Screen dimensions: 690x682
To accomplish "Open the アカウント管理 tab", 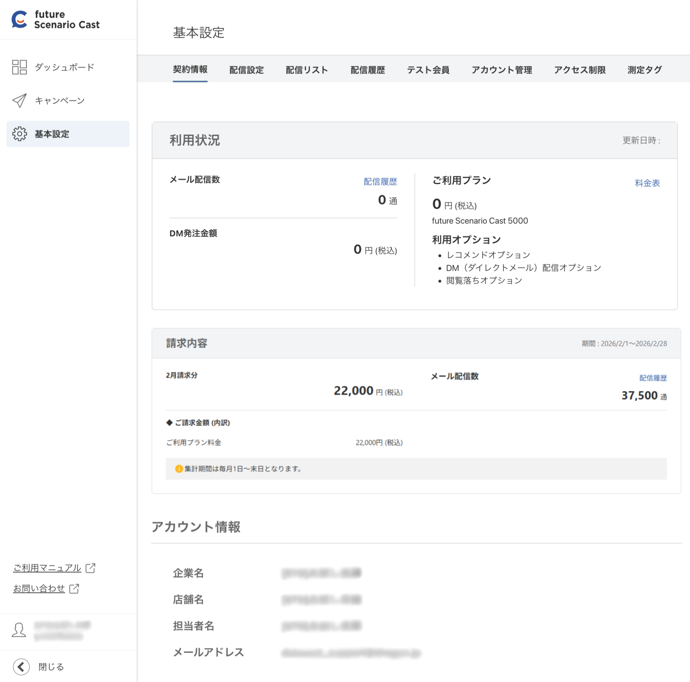I will pos(502,70).
